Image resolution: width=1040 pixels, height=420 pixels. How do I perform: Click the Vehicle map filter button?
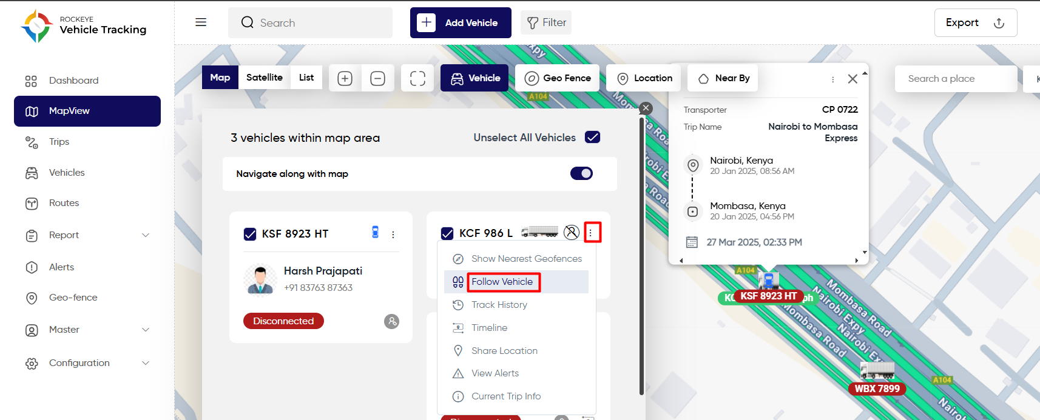(474, 78)
